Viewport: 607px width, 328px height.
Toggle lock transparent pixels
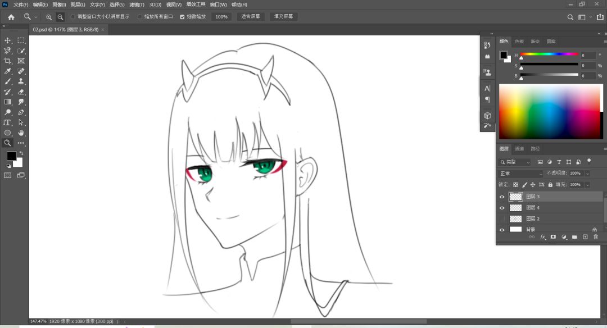tap(515, 184)
